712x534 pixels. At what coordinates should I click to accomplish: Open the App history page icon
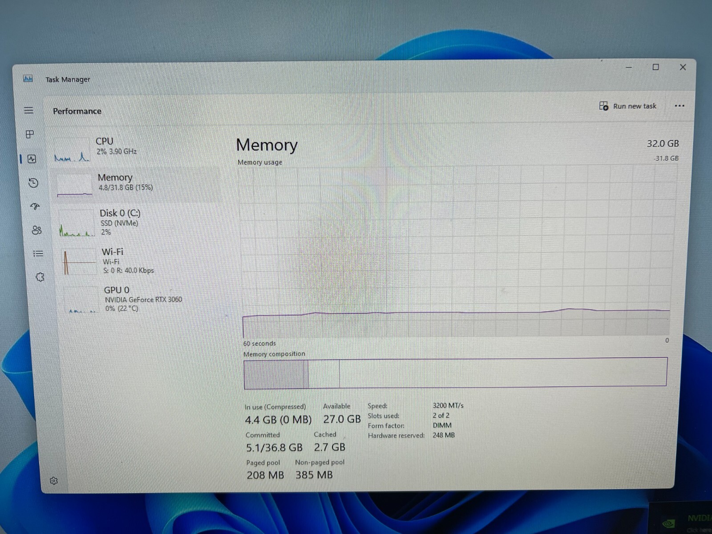pyautogui.click(x=33, y=183)
